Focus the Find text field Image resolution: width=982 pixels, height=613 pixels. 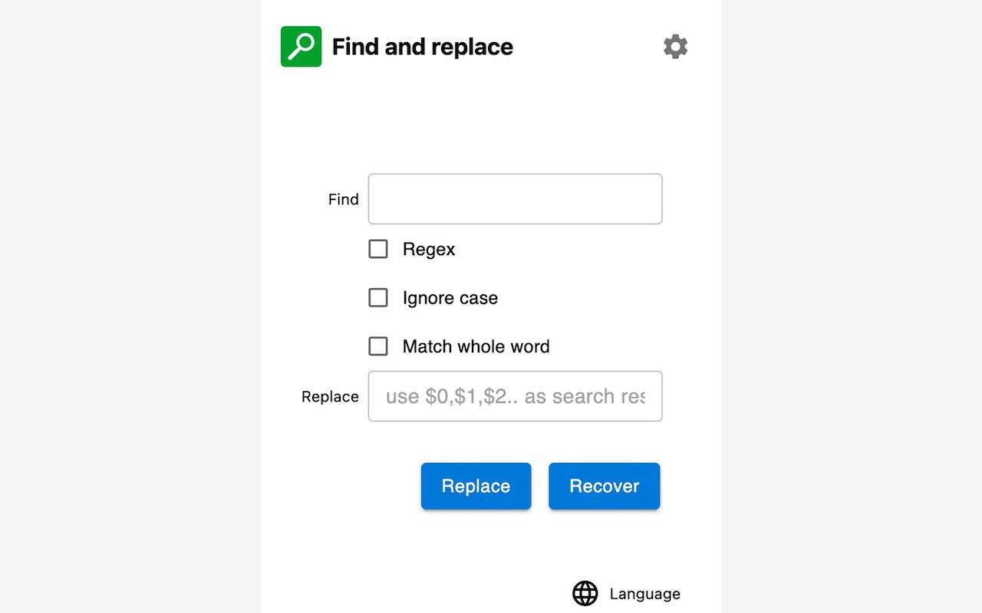point(515,199)
